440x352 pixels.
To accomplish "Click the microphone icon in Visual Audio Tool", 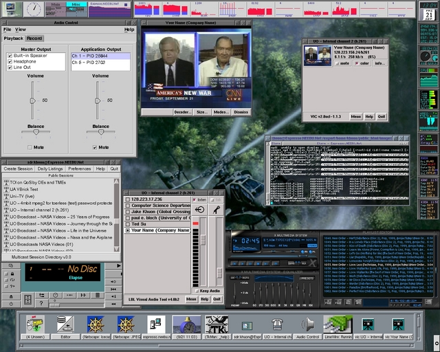I will coord(216,210).
